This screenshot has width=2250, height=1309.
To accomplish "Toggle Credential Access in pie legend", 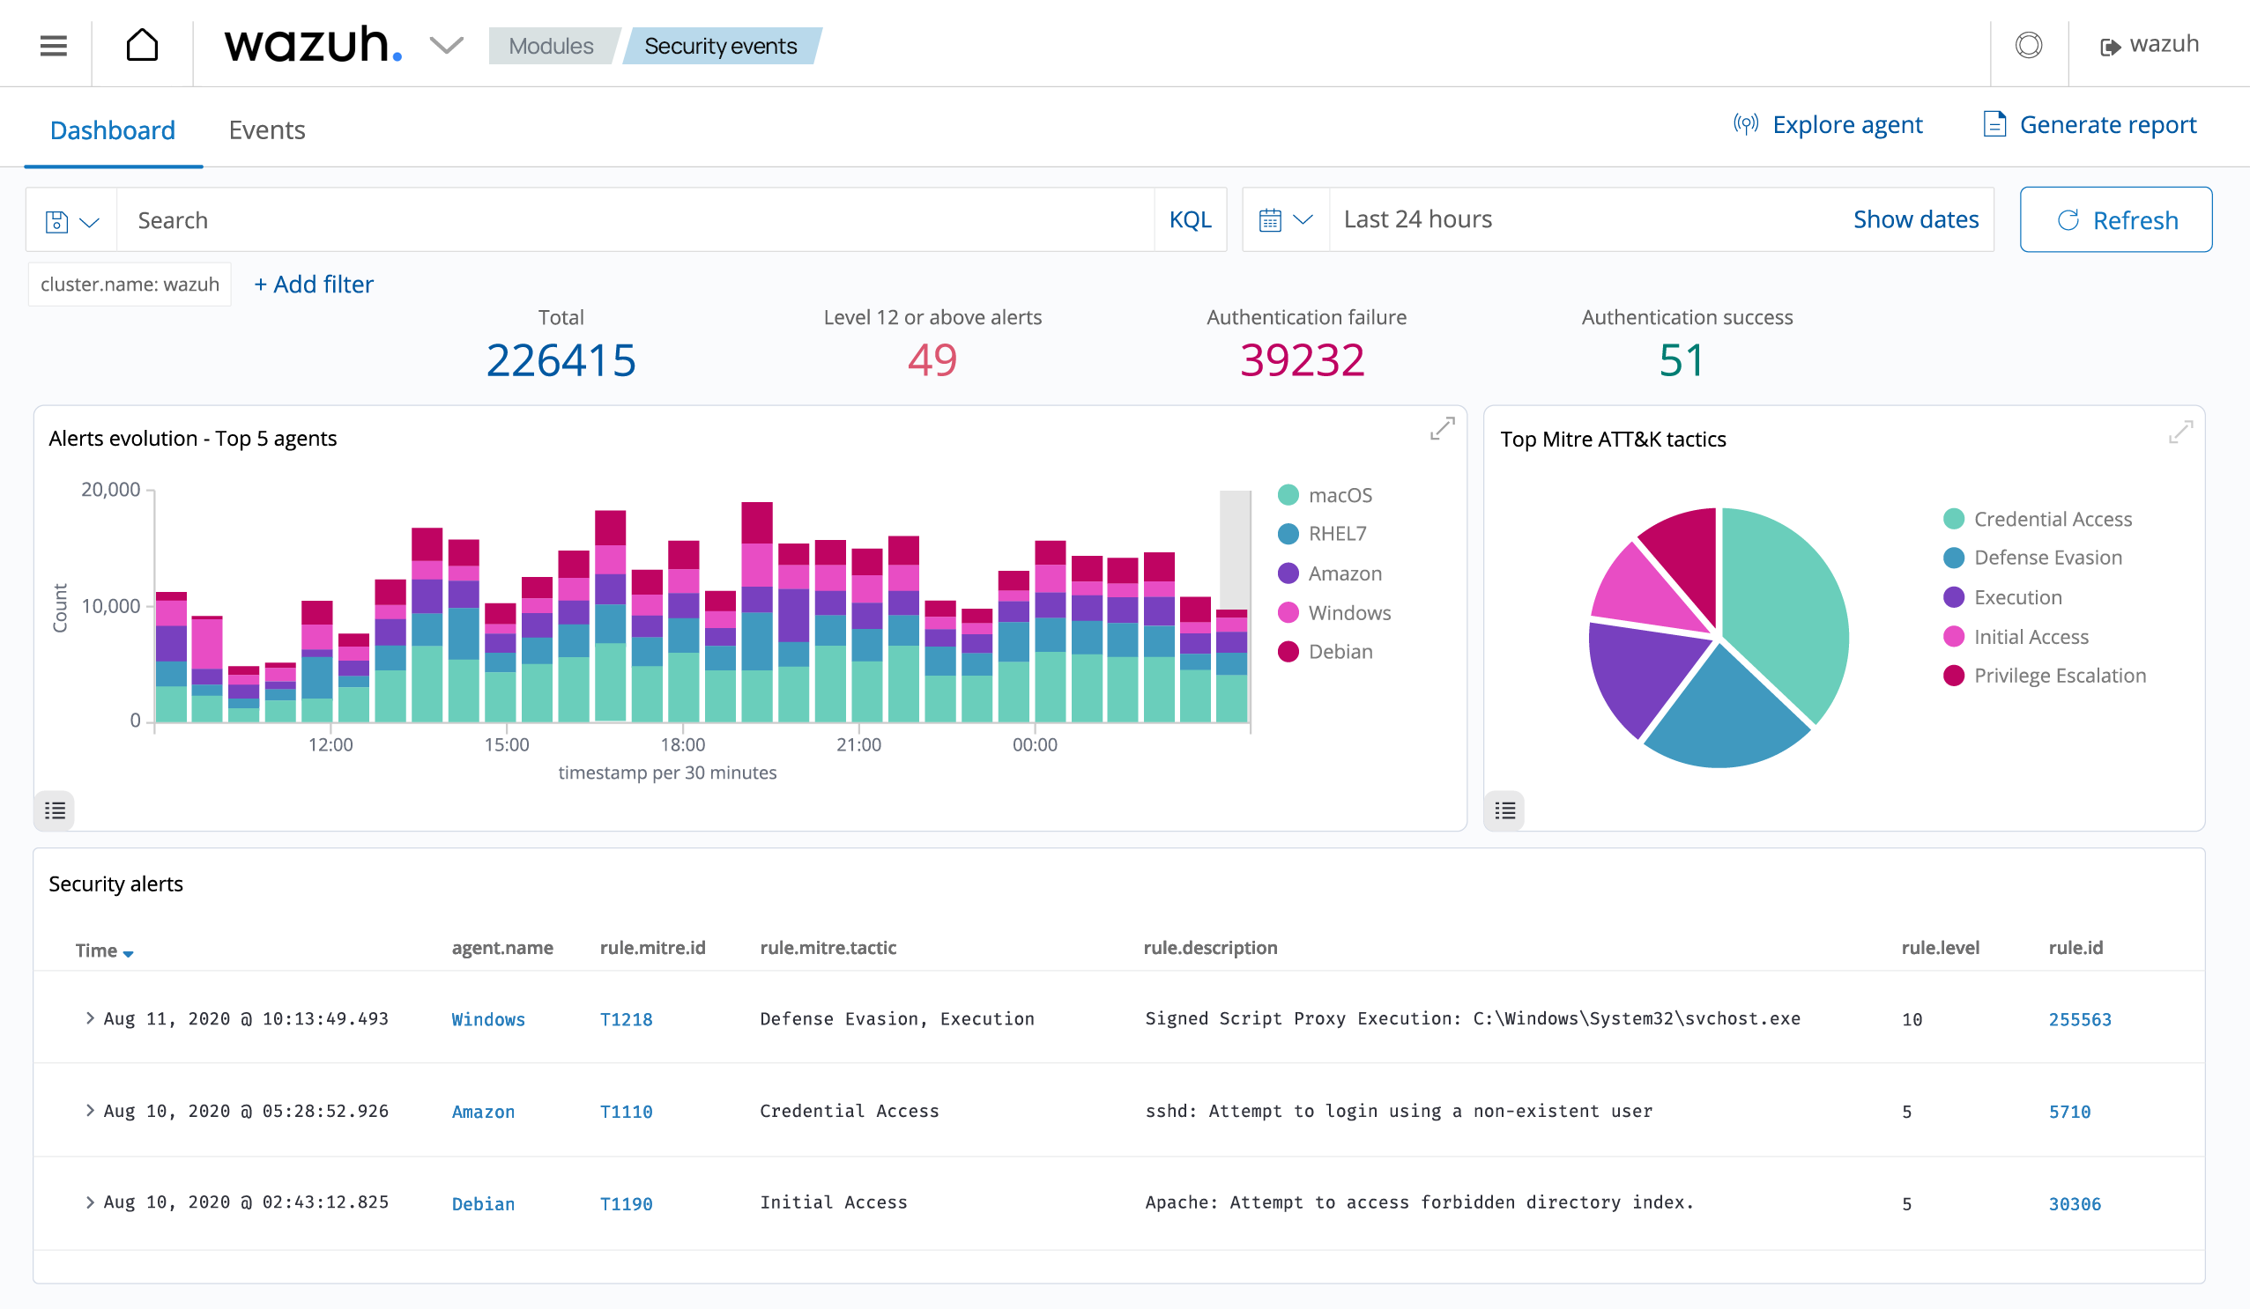I will pos(2039,520).
